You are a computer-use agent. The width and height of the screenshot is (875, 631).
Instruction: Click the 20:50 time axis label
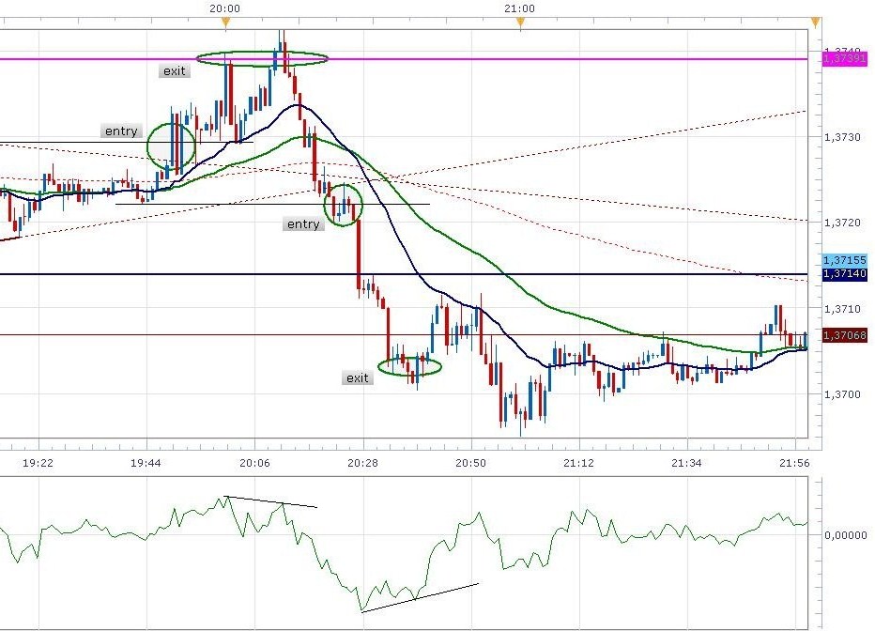coord(471,463)
